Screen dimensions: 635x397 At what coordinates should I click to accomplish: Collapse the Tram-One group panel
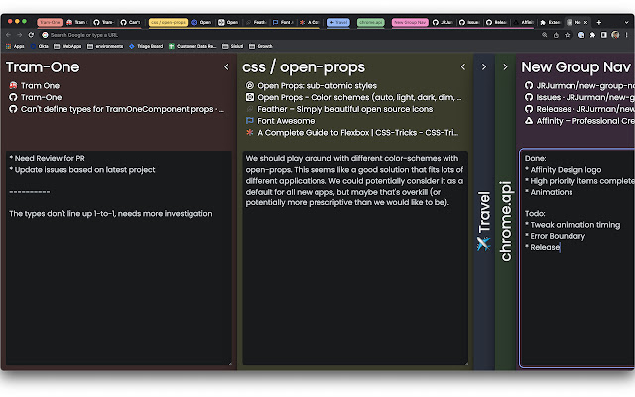coord(226,67)
